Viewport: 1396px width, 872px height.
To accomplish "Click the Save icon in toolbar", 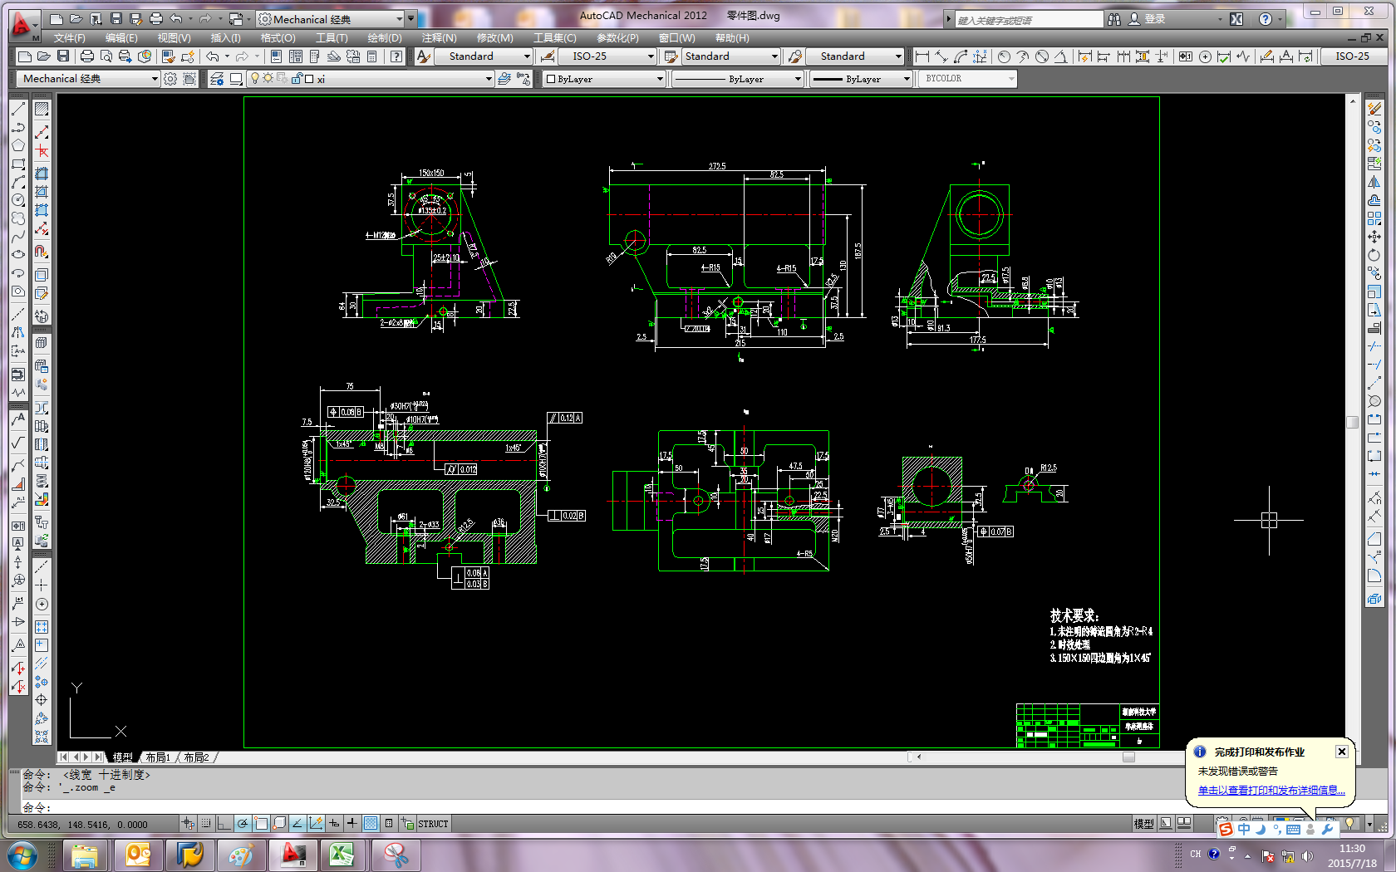I will point(62,56).
